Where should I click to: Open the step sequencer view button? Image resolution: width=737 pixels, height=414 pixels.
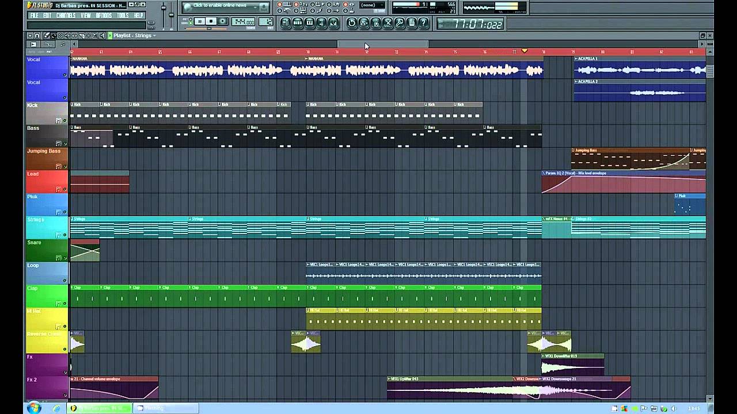[x=298, y=23]
